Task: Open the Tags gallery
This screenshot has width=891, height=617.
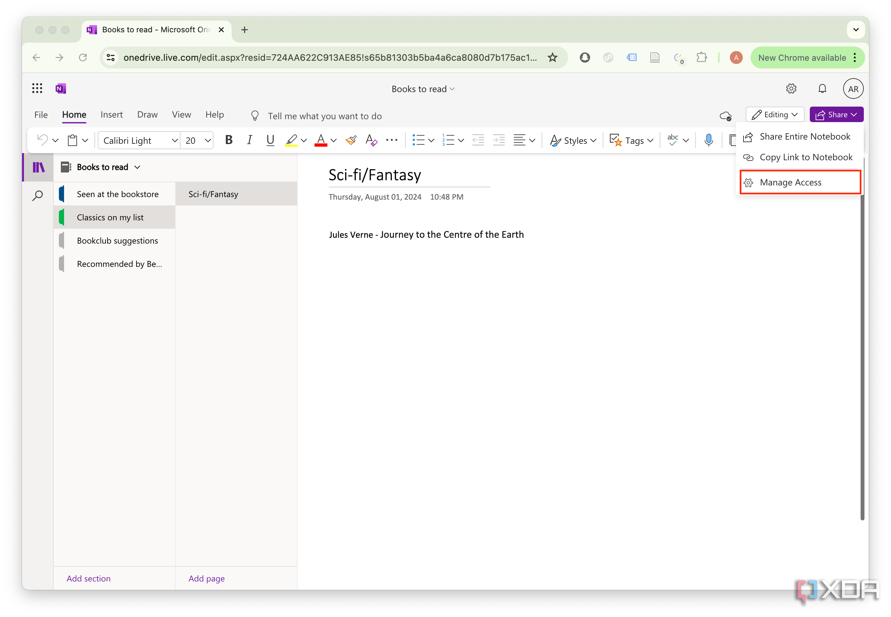Action: [631, 140]
